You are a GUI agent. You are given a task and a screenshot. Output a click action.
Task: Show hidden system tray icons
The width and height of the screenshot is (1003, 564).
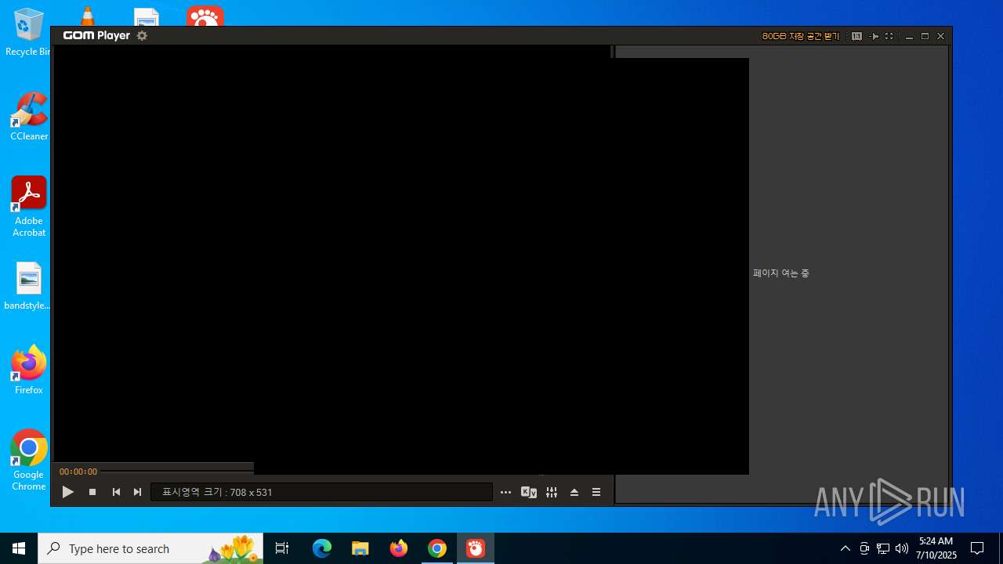tap(845, 548)
